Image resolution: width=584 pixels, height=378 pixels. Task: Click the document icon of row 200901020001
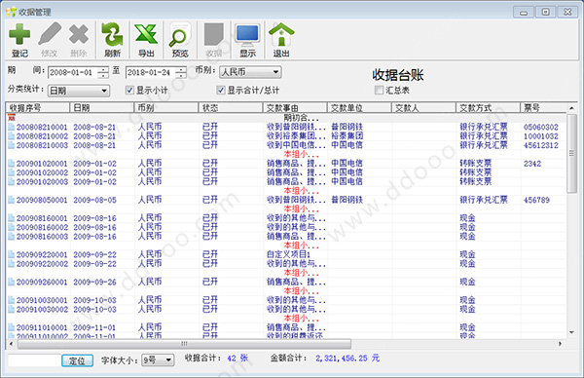pyautogui.click(x=11, y=164)
